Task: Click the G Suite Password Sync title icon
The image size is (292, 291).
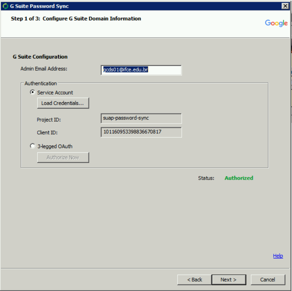Action: point(5,6)
